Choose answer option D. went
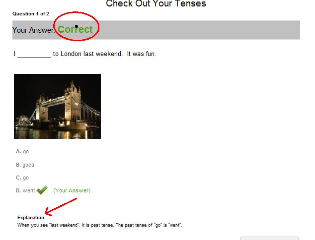 point(25,190)
